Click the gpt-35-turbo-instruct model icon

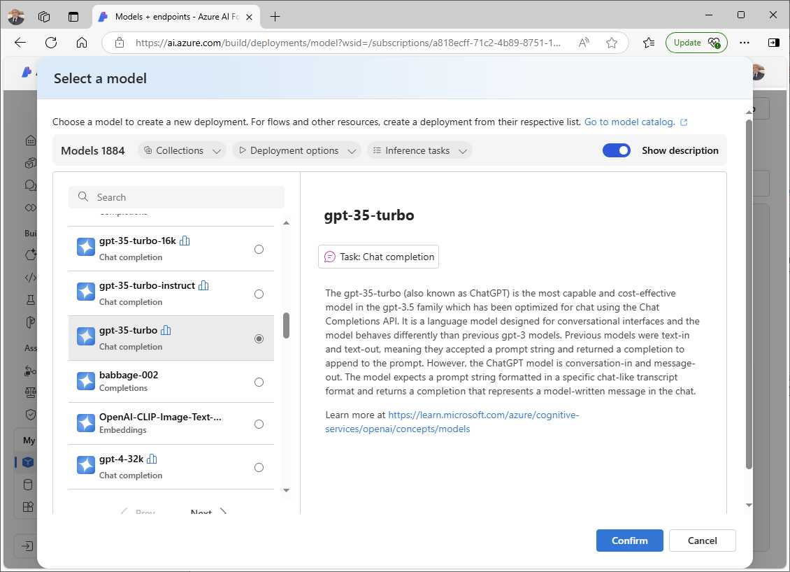(86, 292)
